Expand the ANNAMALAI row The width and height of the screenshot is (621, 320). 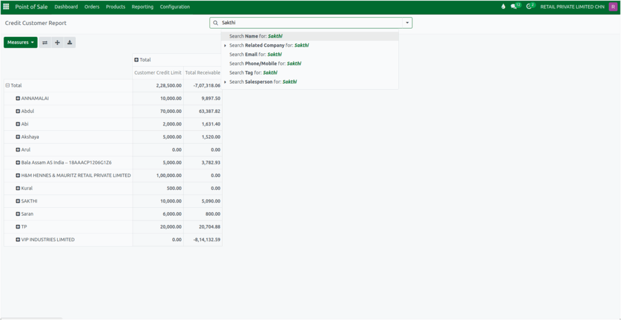(18, 98)
